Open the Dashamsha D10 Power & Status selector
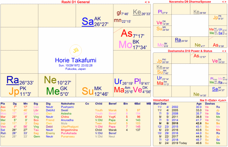This screenshot has width=228, height=147. pos(190,51)
